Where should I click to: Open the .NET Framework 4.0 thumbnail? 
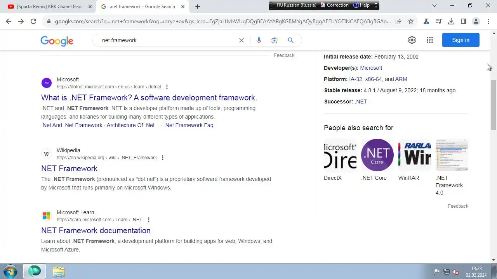click(x=452, y=155)
